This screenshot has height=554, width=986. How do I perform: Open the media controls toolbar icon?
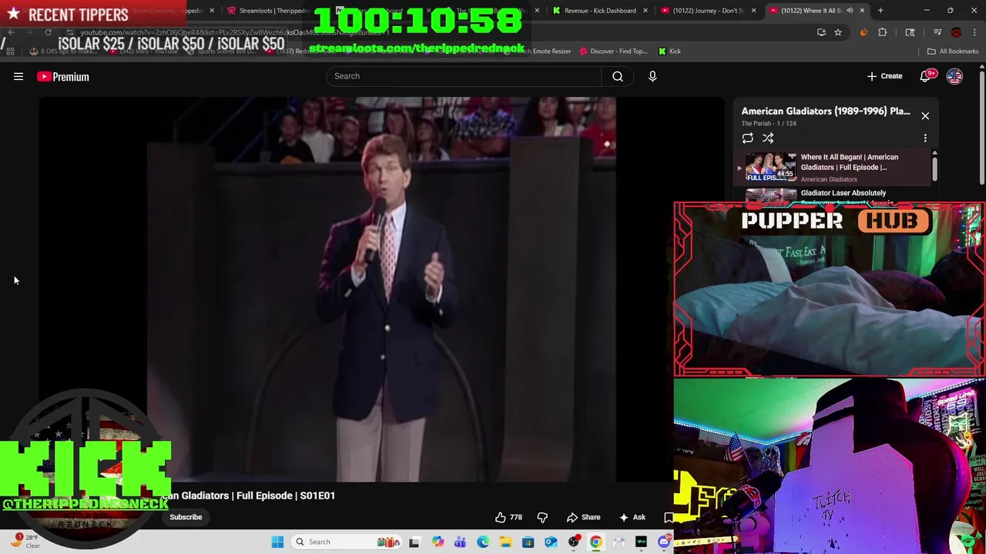point(937,32)
